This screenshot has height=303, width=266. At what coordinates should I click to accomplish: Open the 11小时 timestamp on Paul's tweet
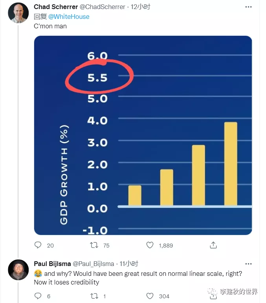pos(128,264)
